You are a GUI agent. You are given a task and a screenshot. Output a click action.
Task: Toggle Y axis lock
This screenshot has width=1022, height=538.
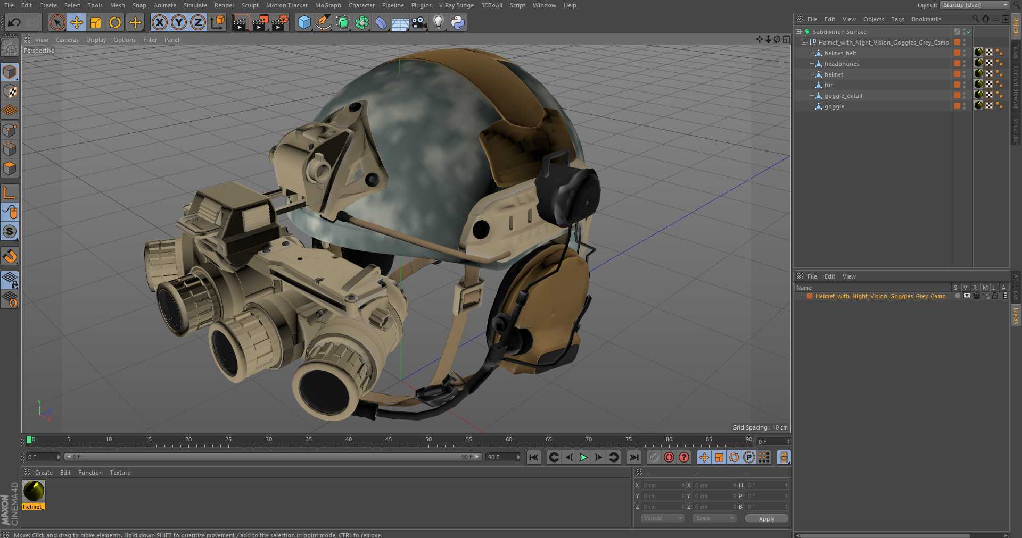click(179, 22)
